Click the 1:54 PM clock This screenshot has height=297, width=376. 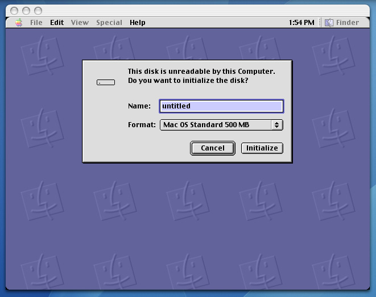tap(301, 23)
